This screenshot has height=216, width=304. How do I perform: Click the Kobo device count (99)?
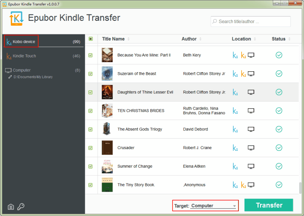[x=76, y=42]
